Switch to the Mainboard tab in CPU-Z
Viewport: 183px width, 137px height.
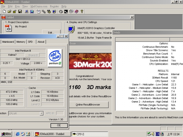8,42
